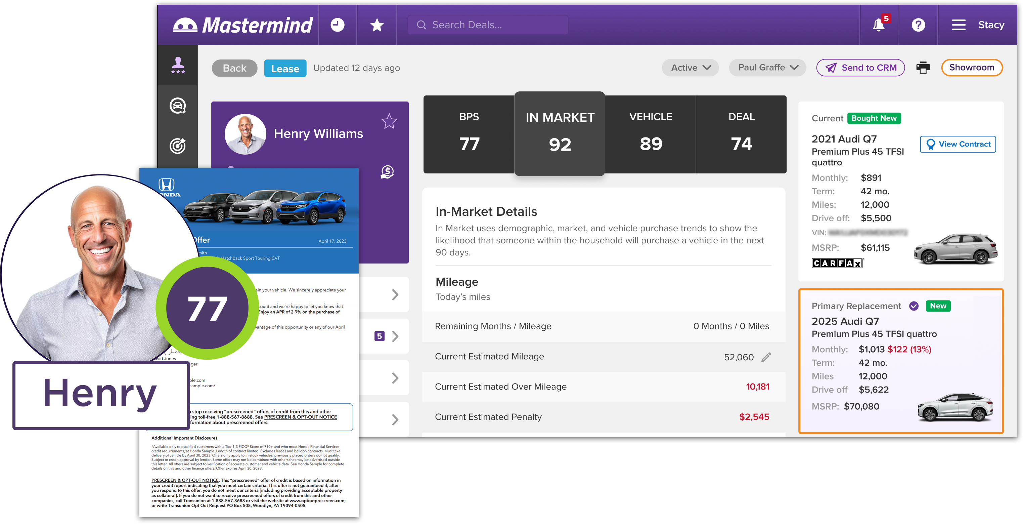Select the IN MARKET 92 tab
This screenshot has width=1023, height=524.
pyautogui.click(x=560, y=134)
